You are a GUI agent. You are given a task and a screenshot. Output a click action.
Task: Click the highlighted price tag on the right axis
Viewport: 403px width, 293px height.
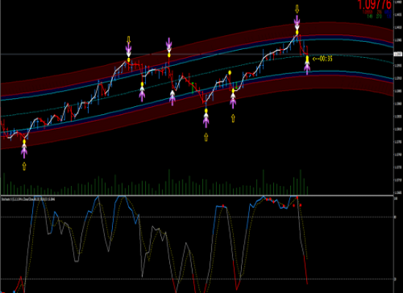point(398,54)
